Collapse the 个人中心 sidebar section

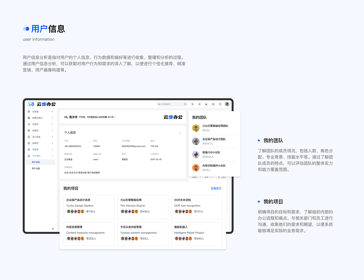point(53,156)
